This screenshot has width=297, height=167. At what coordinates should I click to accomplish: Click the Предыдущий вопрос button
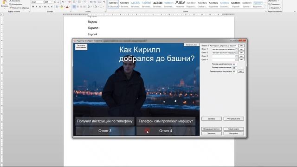click(x=212, y=129)
